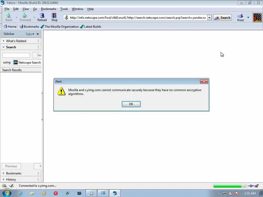
Task: Switch to the Mozilla taskbar button
Action: (115, 193)
